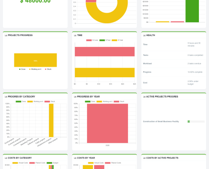209x169 pixels.
Task: Click the yellow bar in Time chart
Action: (x=105, y=73)
